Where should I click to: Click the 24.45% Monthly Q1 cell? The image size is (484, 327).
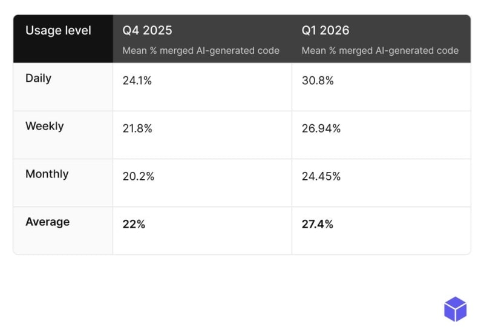(321, 176)
